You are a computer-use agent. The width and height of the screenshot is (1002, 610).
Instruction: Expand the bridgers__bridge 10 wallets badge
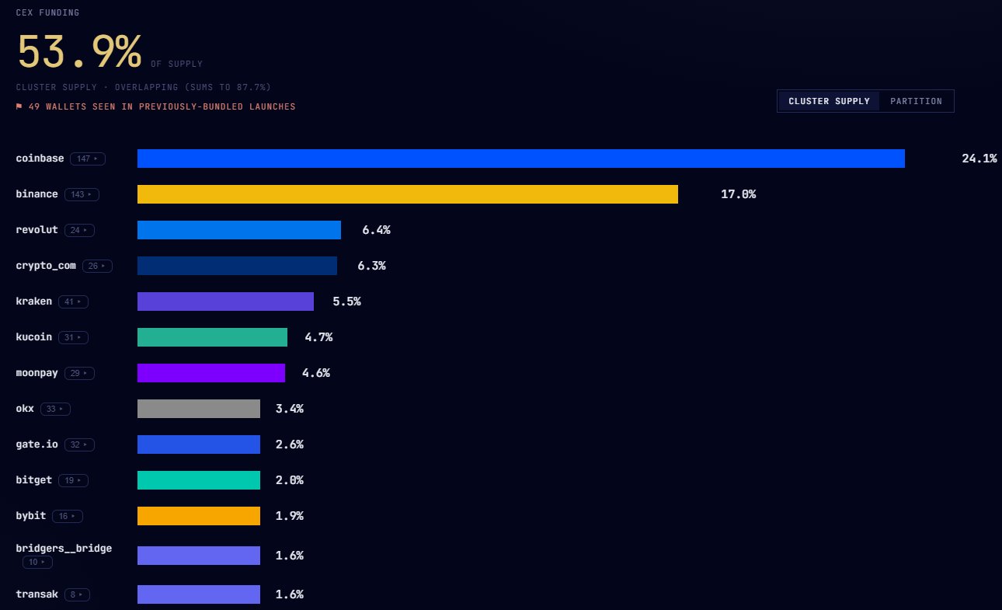click(37, 562)
